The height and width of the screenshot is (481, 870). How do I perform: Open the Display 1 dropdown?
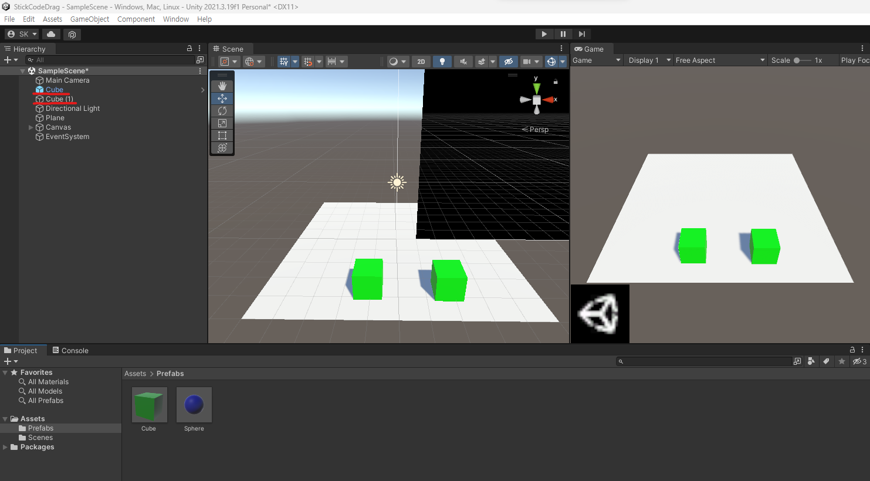tap(649, 60)
